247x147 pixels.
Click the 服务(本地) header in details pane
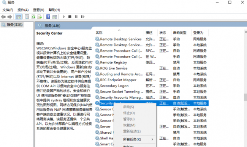coord(52,26)
